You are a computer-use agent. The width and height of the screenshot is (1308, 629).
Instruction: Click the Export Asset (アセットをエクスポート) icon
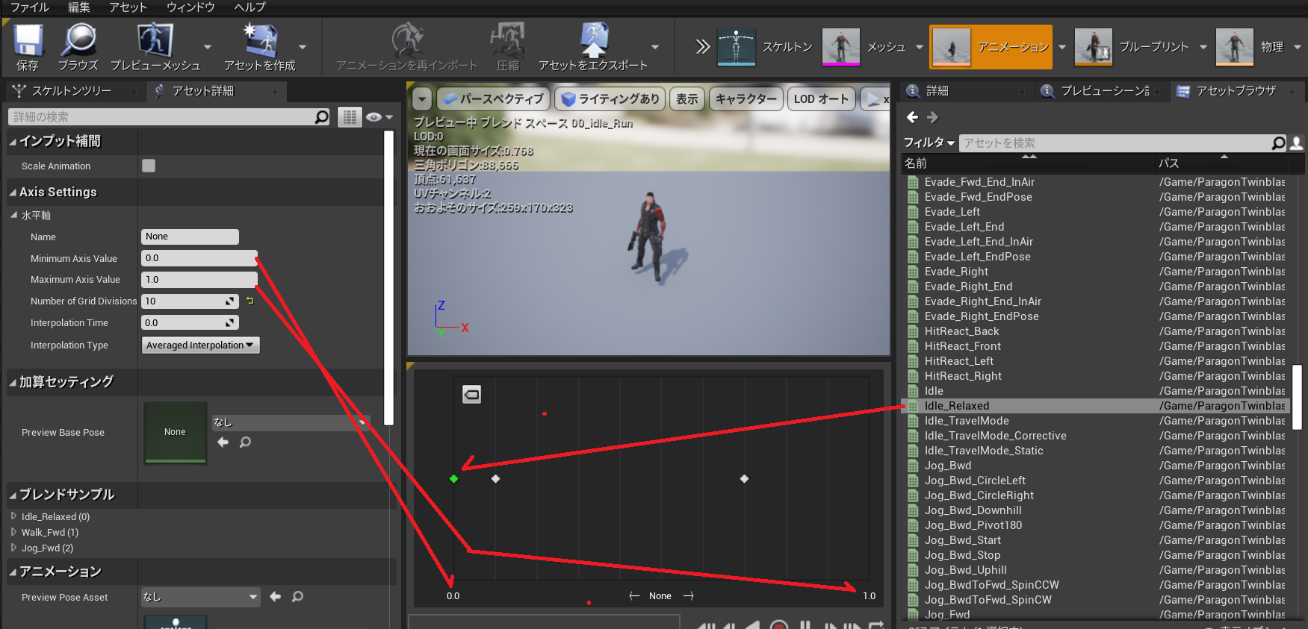click(x=594, y=41)
